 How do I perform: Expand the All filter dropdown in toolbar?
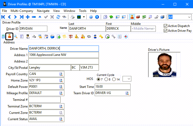click(188, 17)
